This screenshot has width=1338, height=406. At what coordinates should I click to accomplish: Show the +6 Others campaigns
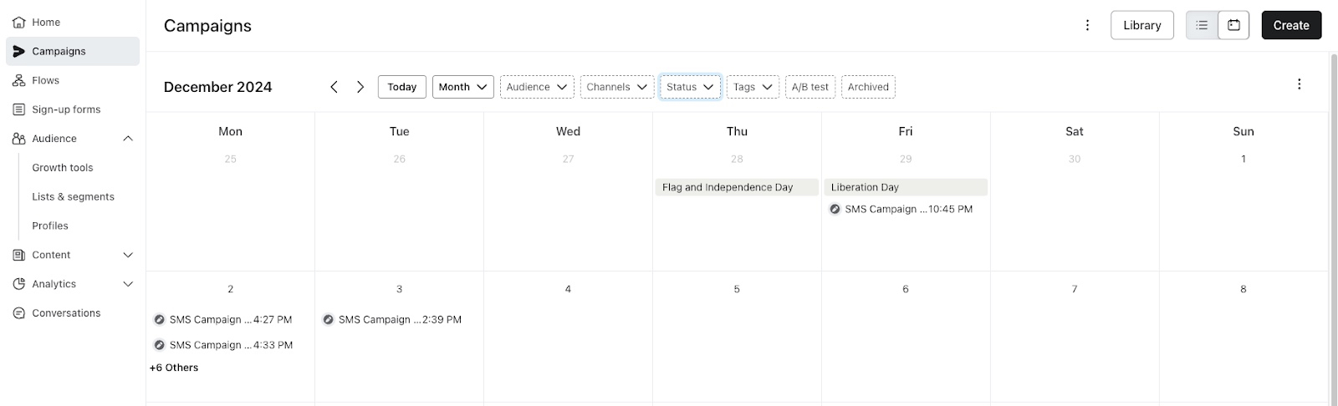(x=174, y=368)
